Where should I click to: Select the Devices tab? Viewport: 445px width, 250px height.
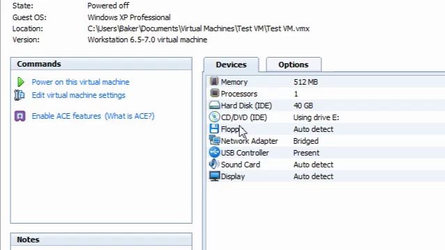[231, 65]
